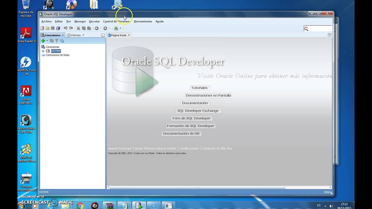Open the Nuevas Funciones link
The image size is (372, 209).
[120, 148]
